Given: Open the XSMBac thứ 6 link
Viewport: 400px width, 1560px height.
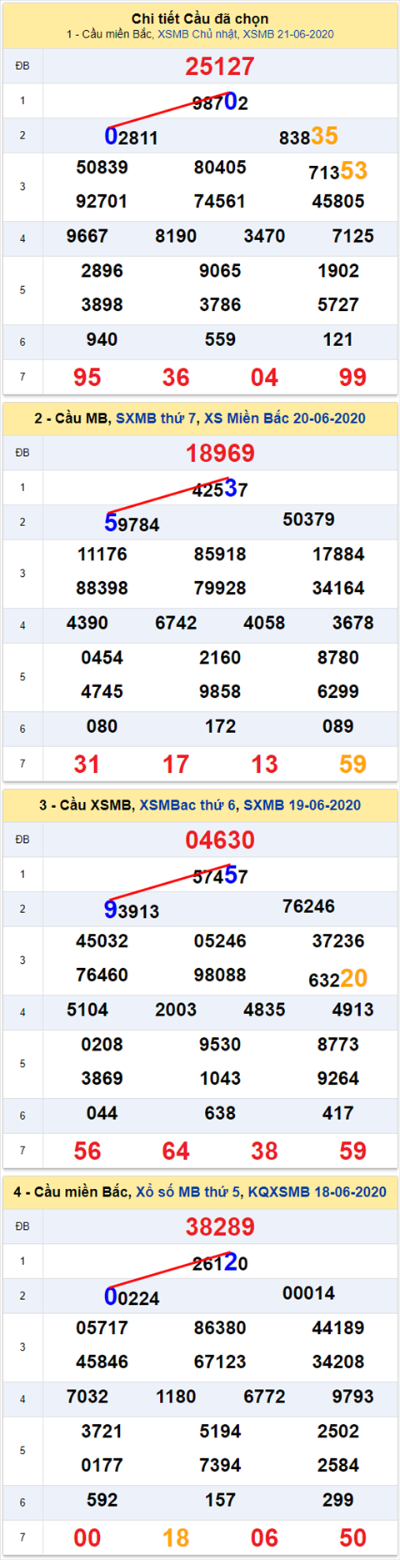Looking at the screenshot, I should pos(188,805).
